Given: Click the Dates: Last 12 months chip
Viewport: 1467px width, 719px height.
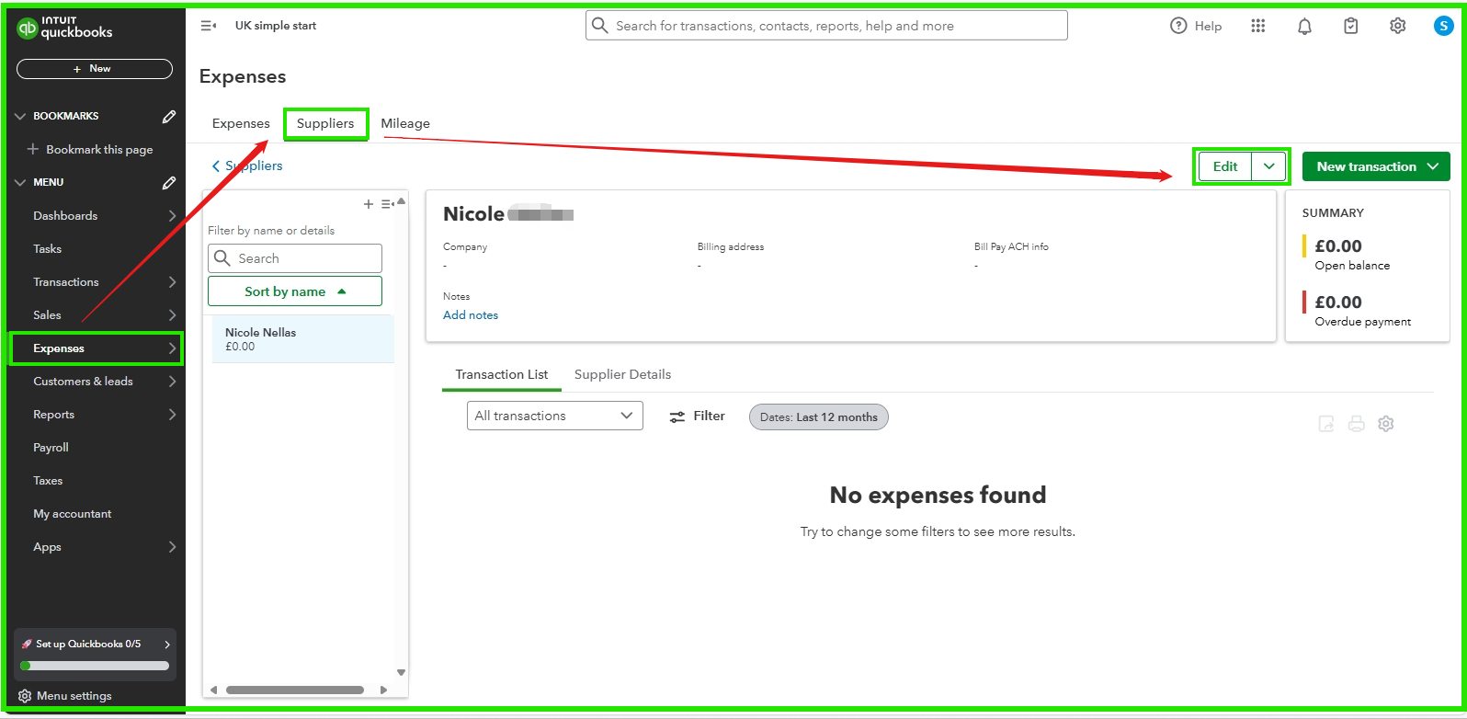Looking at the screenshot, I should [819, 417].
